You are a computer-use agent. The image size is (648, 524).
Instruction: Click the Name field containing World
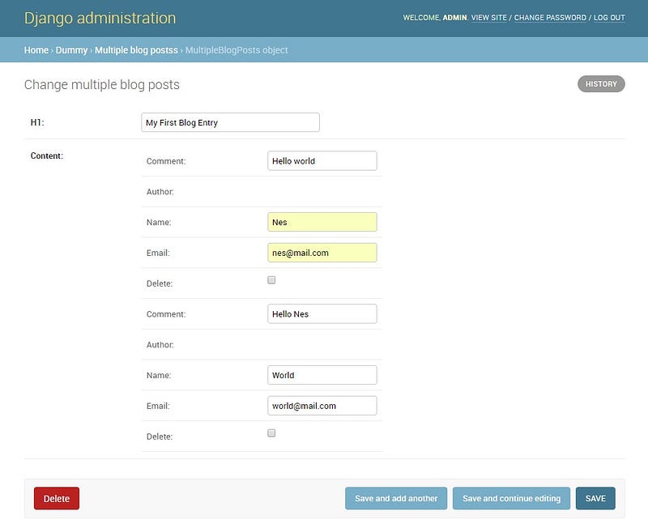click(322, 375)
